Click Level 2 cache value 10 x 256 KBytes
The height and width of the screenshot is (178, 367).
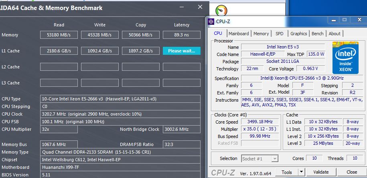click(x=323, y=136)
